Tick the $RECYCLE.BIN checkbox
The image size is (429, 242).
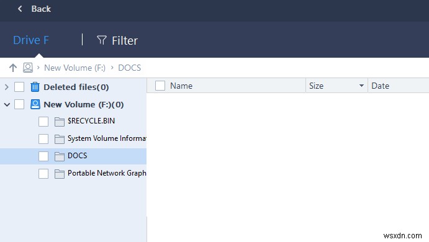43,122
